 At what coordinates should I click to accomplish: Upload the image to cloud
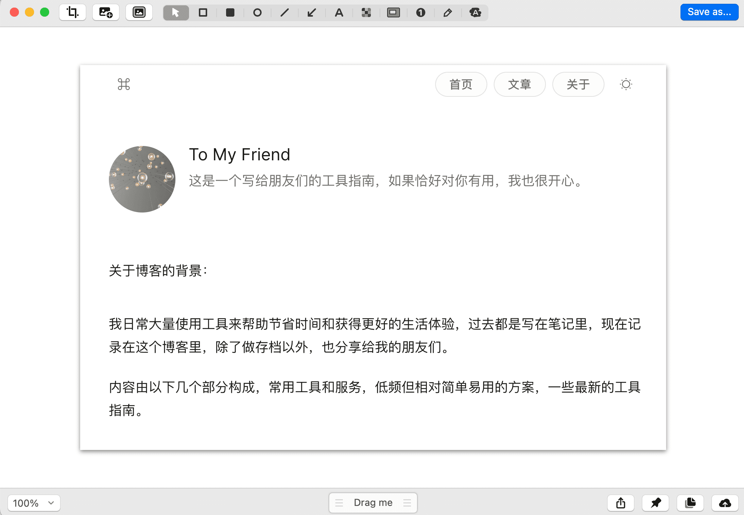[x=725, y=503]
